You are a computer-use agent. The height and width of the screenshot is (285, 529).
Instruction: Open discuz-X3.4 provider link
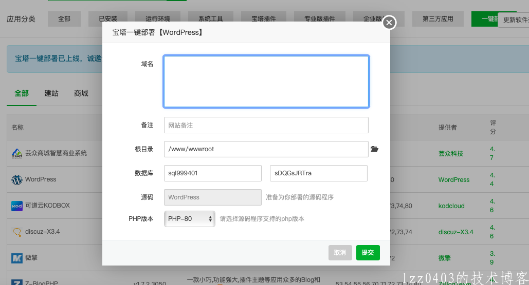[x=456, y=232]
